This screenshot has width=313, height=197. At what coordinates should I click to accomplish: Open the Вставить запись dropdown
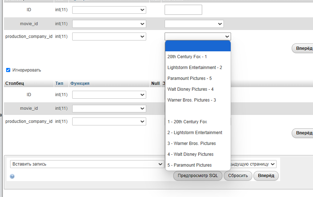(87, 164)
